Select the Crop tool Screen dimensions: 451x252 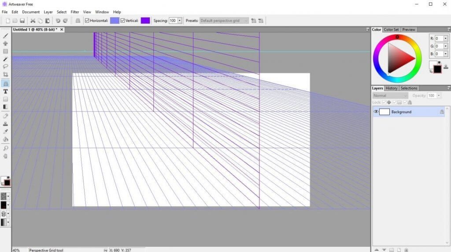pos(5,74)
